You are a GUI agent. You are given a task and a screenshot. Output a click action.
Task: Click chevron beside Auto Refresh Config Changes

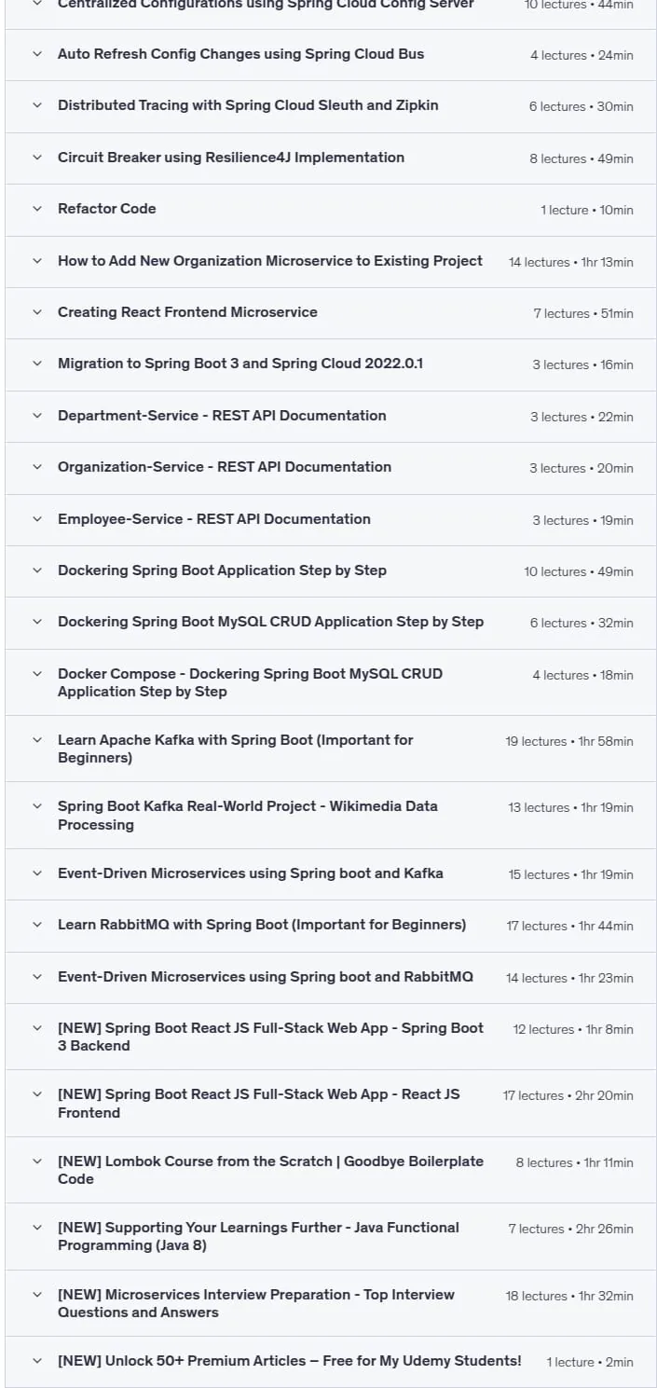click(37, 54)
